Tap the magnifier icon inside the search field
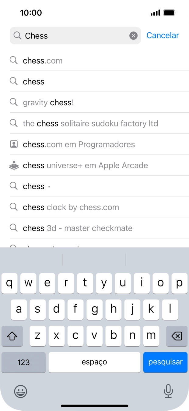 (18, 36)
